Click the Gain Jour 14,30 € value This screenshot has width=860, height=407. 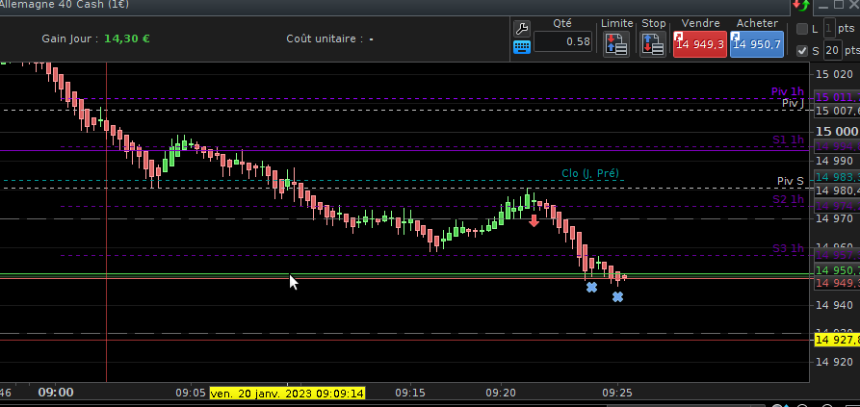[x=127, y=38]
